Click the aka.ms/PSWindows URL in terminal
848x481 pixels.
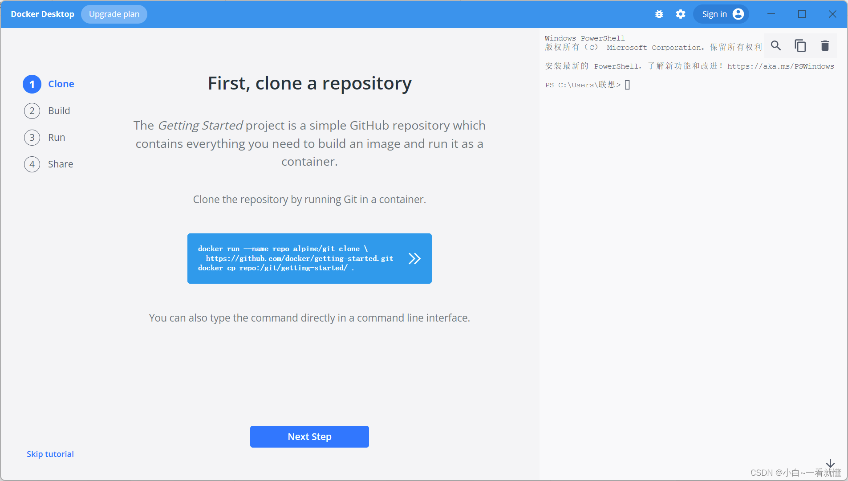(781, 66)
